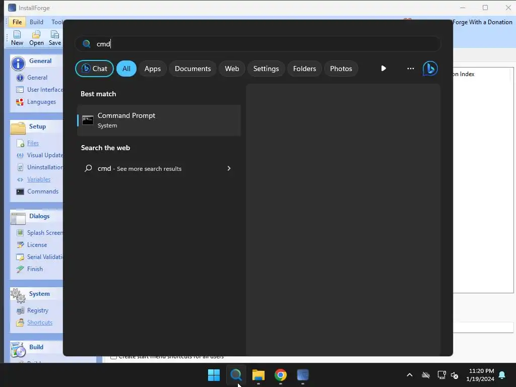
Task: Open the clock showing 11:20 PM
Action: pyautogui.click(x=480, y=375)
